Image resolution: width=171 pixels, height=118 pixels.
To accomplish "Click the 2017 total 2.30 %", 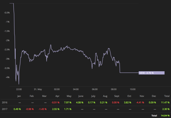I will pos(166,109).
